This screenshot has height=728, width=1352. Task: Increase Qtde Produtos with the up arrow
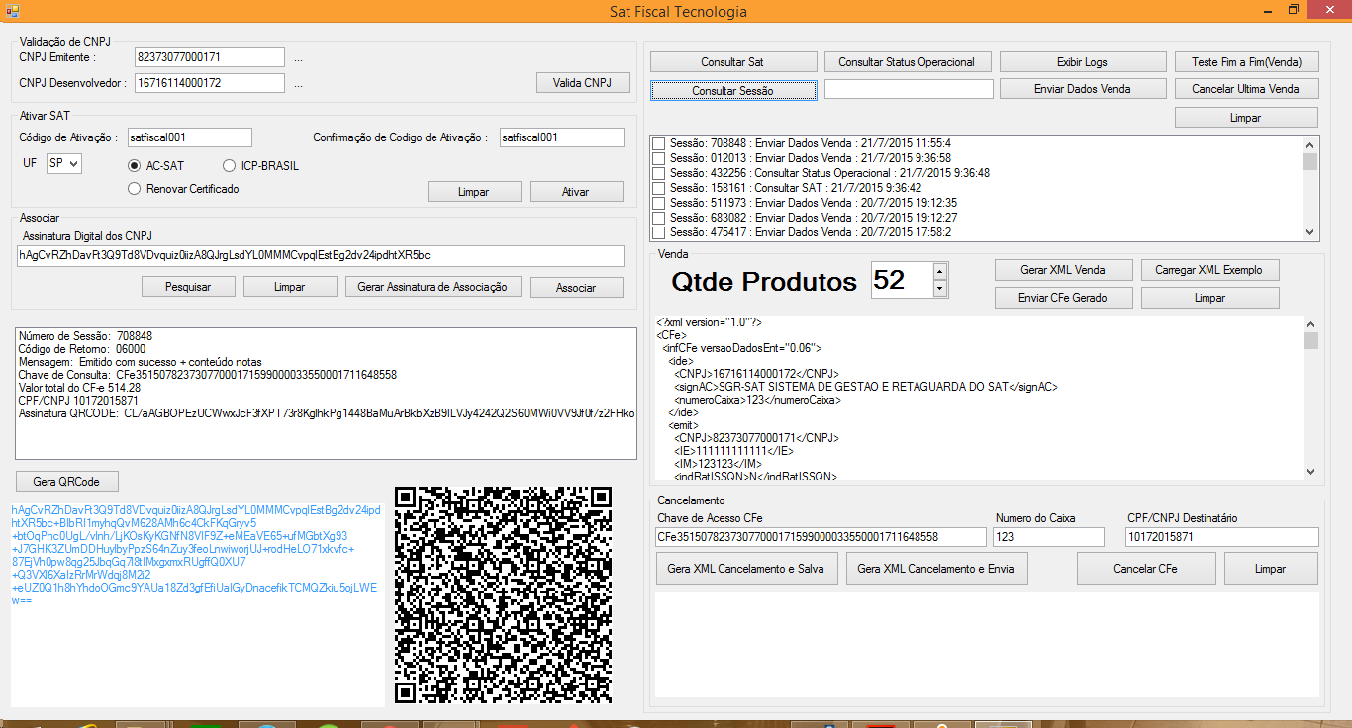[940, 271]
